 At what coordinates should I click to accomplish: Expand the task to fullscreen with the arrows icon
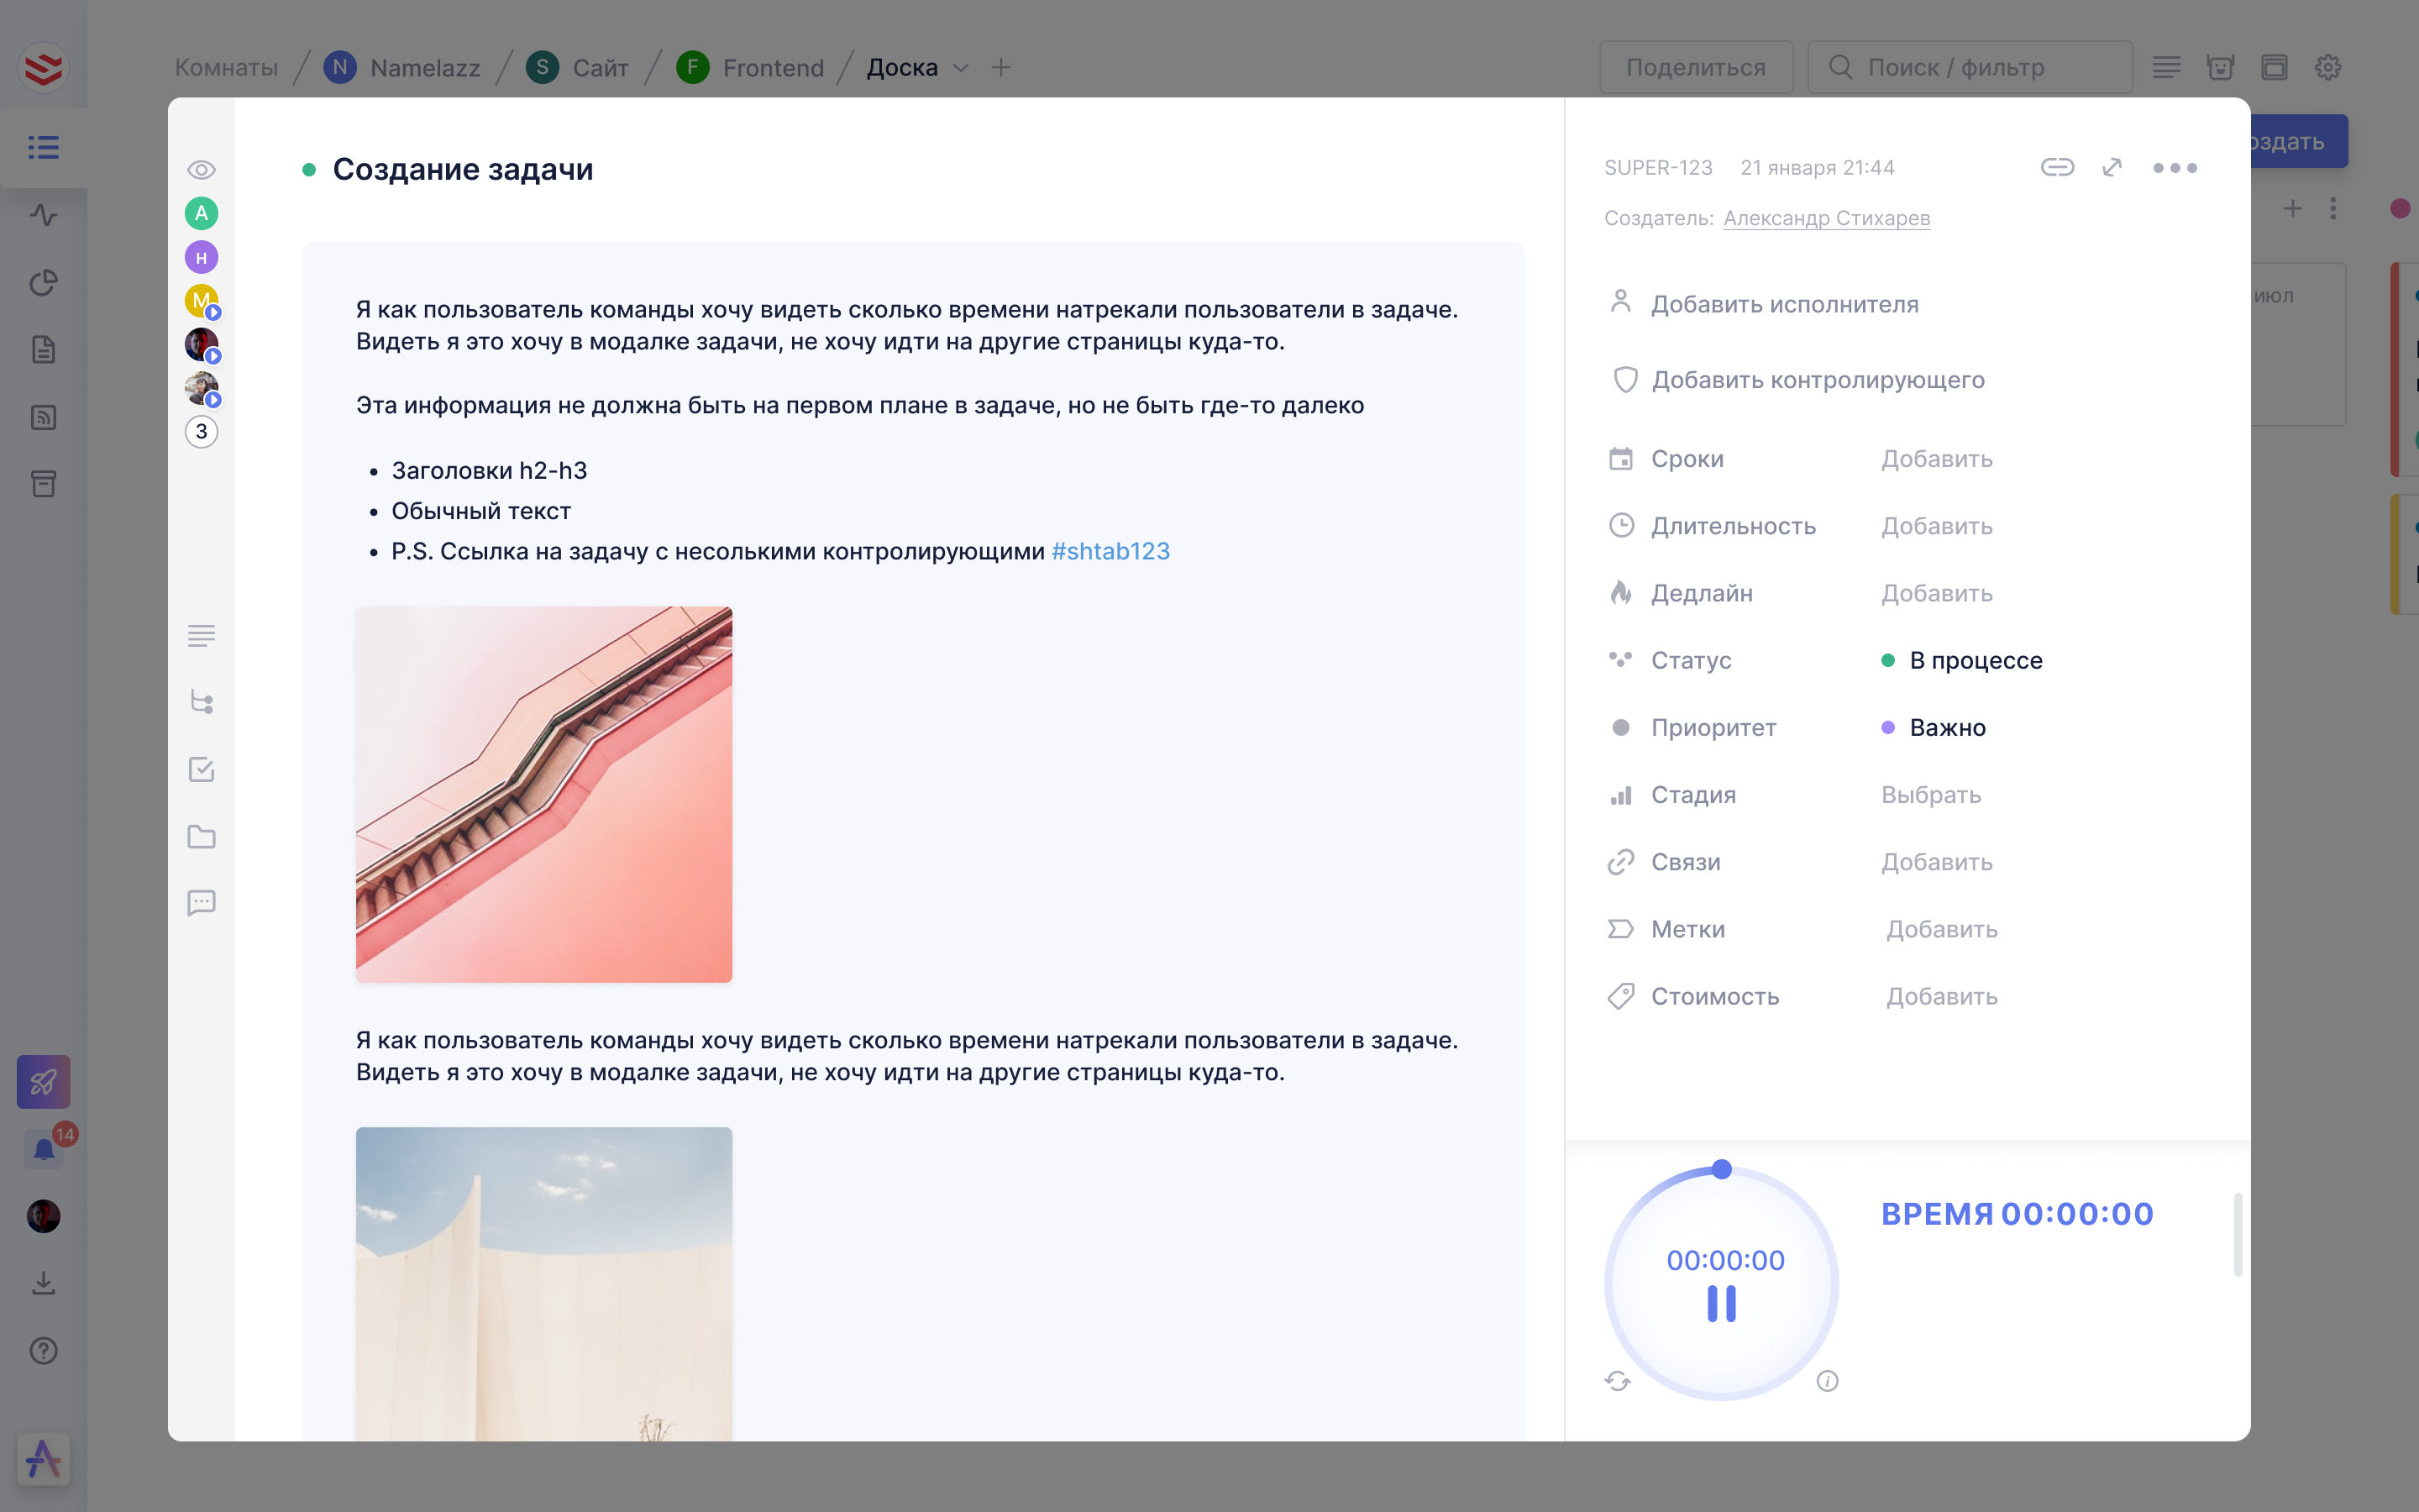pyautogui.click(x=2111, y=167)
